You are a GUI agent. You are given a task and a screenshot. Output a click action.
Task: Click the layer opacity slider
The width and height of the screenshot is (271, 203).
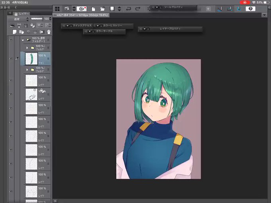click(x=37, y=19)
